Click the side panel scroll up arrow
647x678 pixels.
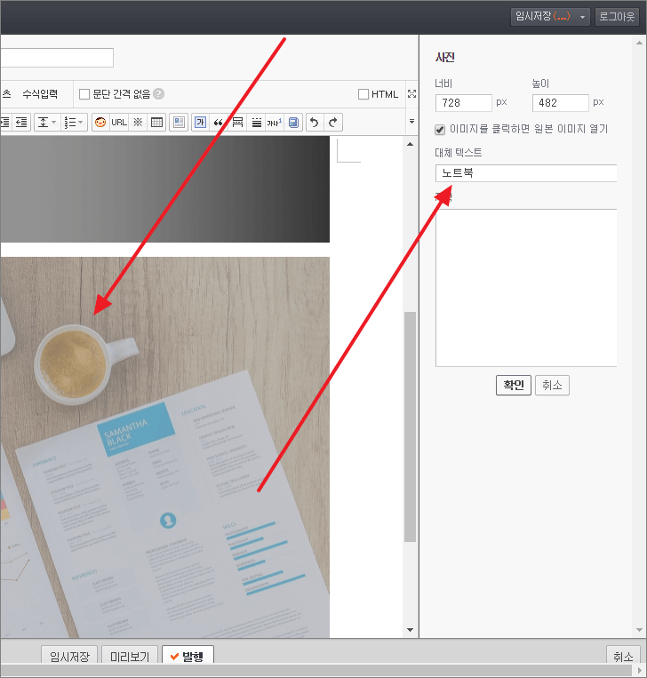tap(639, 43)
